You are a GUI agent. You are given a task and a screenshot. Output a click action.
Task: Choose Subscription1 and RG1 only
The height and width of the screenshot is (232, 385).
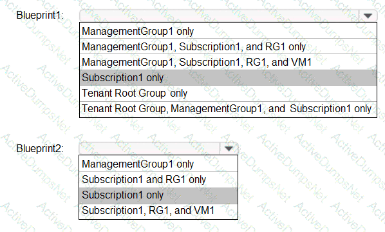158,179
